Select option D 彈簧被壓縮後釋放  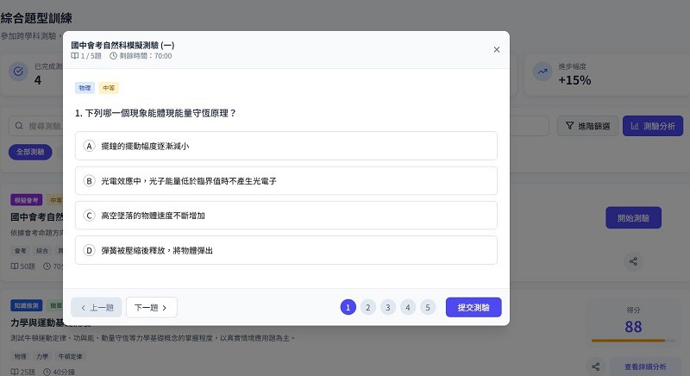(x=285, y=250)
